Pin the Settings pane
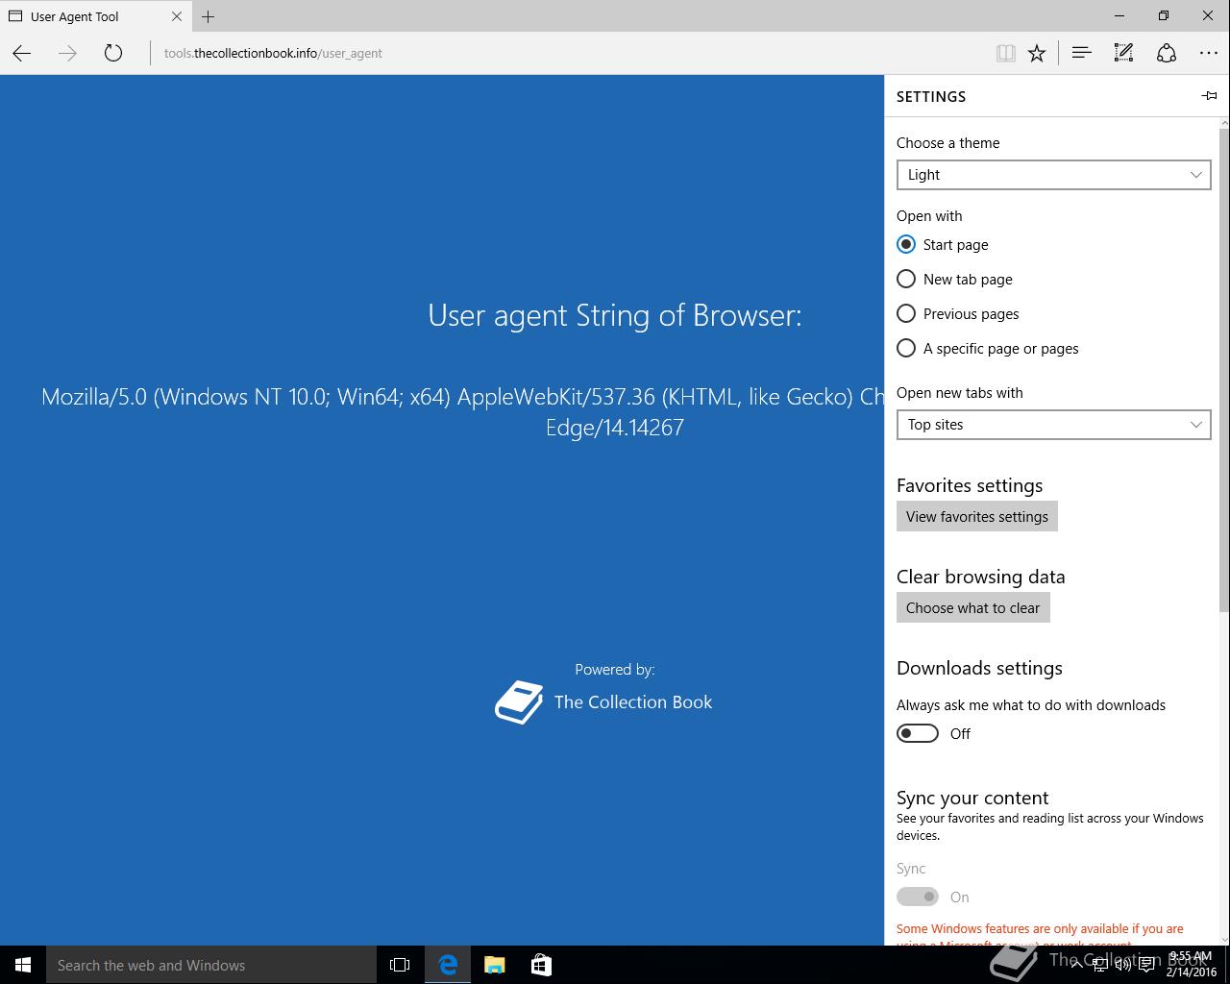This screenshot has width=1230, height=984. 1210,96
